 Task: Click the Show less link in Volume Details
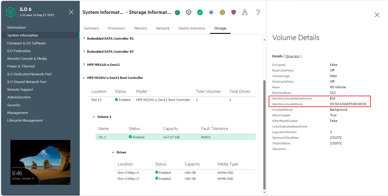[293, 56]
